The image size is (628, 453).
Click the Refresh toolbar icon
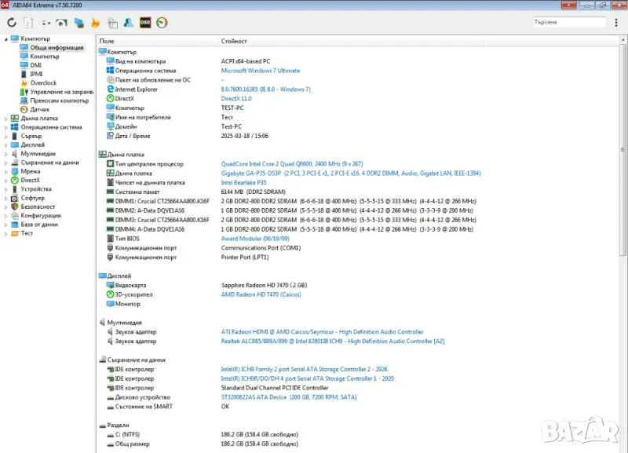pos(12,23)
